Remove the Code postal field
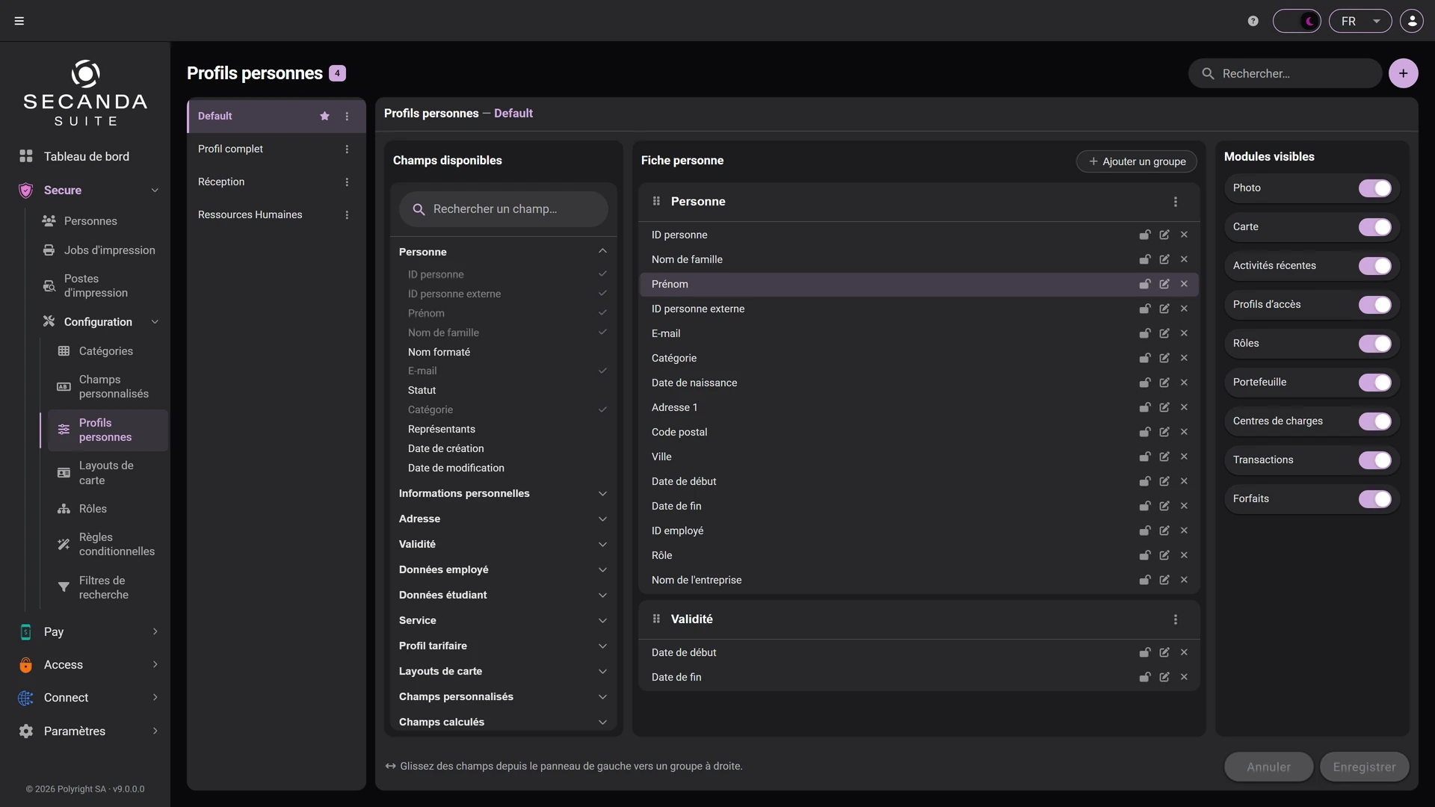 [x=1184, y=432]
